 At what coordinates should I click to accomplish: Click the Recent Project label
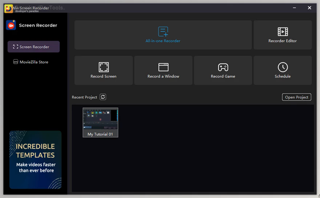coord(84,97)
